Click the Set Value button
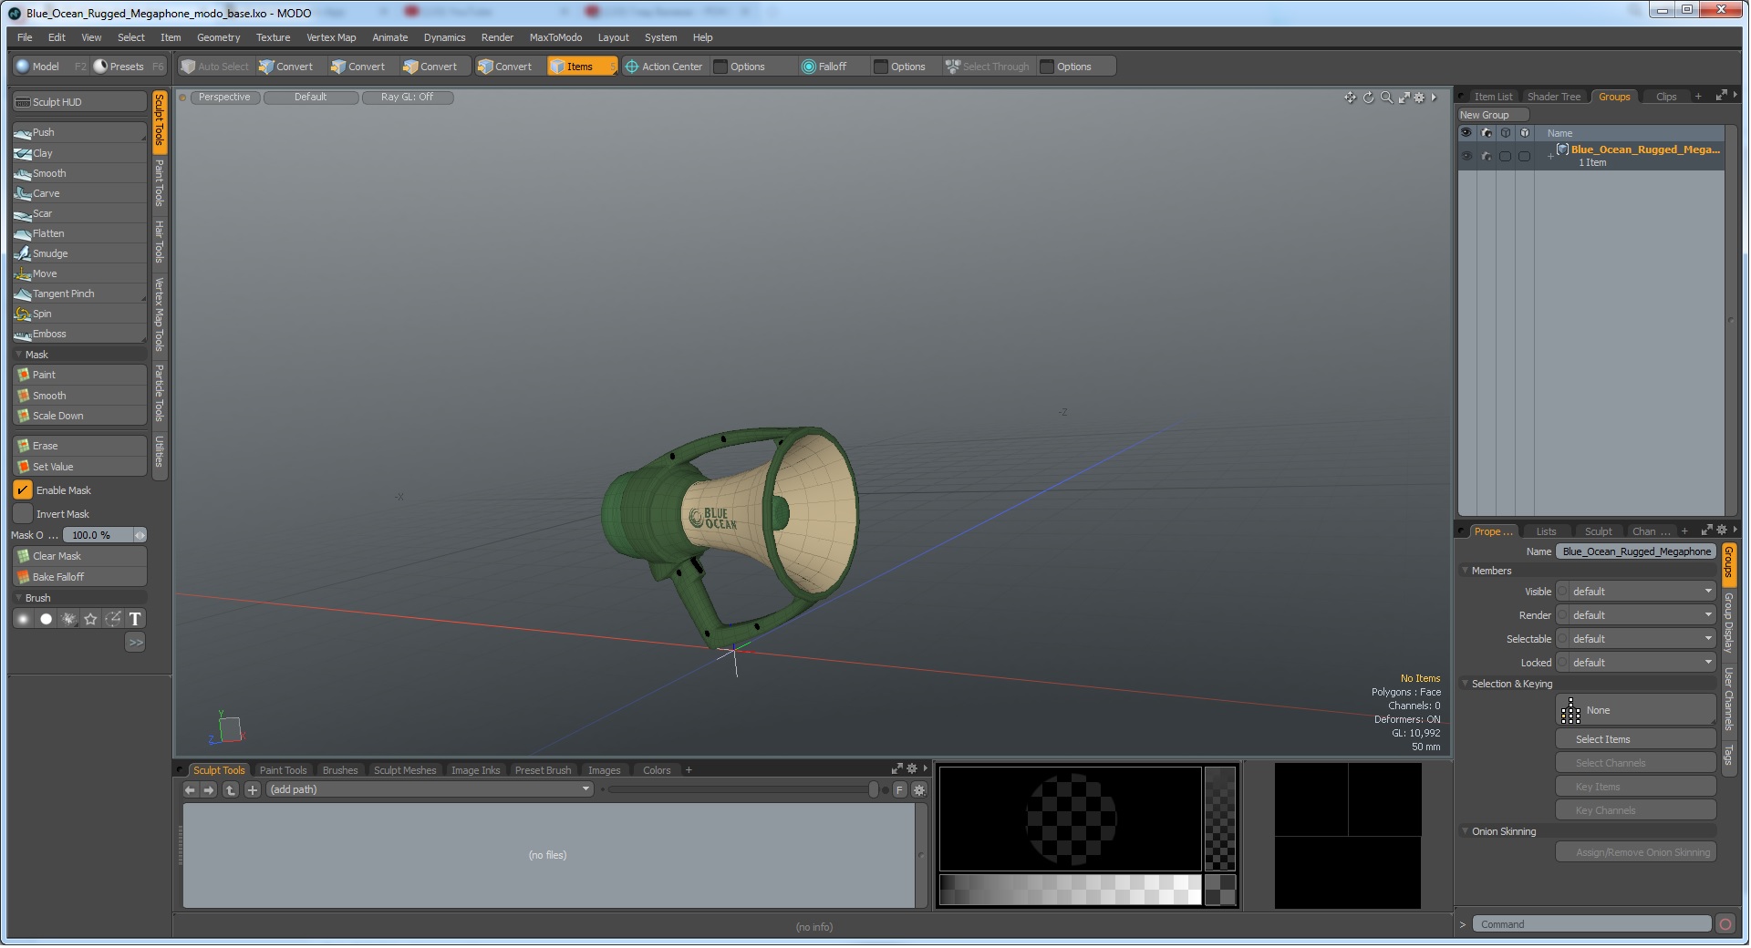The height and width of the screenshot is (948, 1751). (79, 467)
